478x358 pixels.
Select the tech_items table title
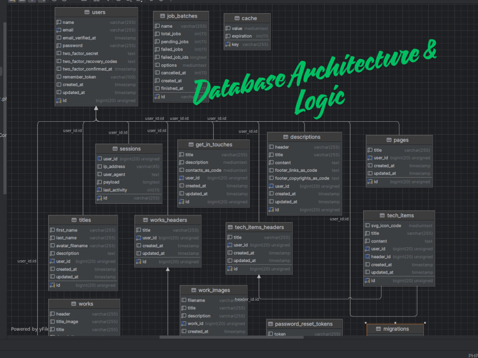(x=401, y=215)
